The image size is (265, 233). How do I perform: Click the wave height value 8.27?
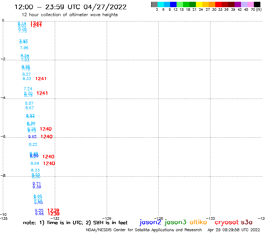tap(26, 74)
